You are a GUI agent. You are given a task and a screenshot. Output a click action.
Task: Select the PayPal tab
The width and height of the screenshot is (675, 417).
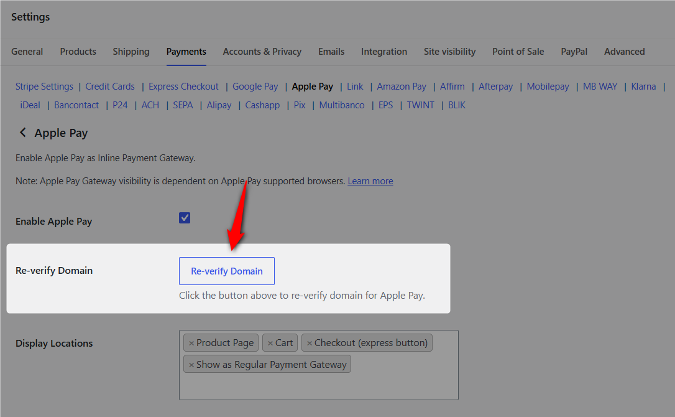click(574, 51)
